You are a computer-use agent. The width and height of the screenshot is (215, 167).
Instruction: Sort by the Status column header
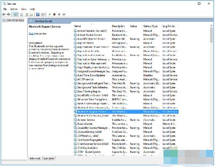point(133,26)
